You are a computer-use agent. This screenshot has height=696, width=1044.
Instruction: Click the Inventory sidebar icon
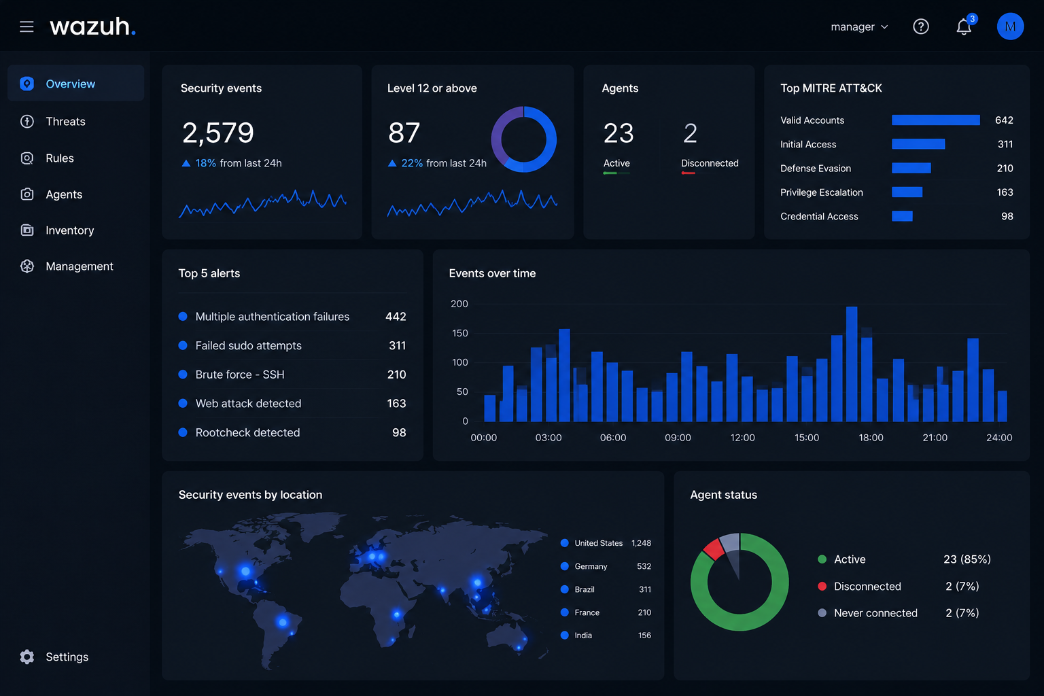tap(27, 230)
